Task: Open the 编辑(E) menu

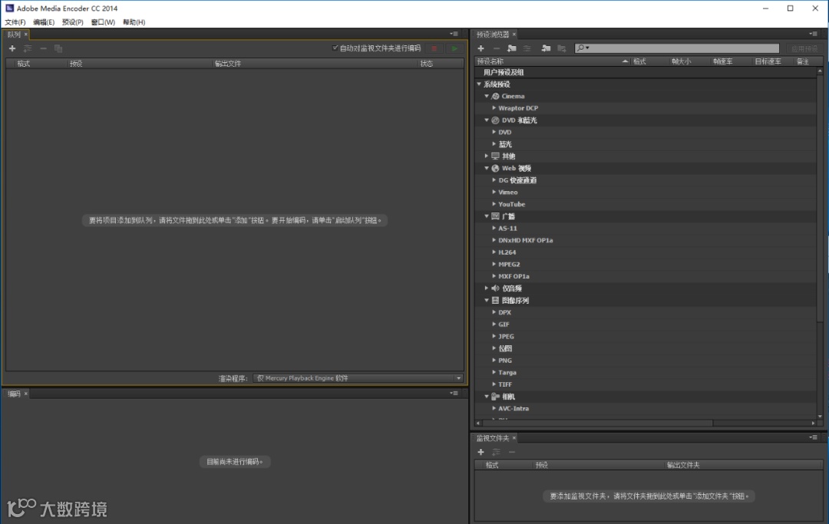Action: click(44, 22)
